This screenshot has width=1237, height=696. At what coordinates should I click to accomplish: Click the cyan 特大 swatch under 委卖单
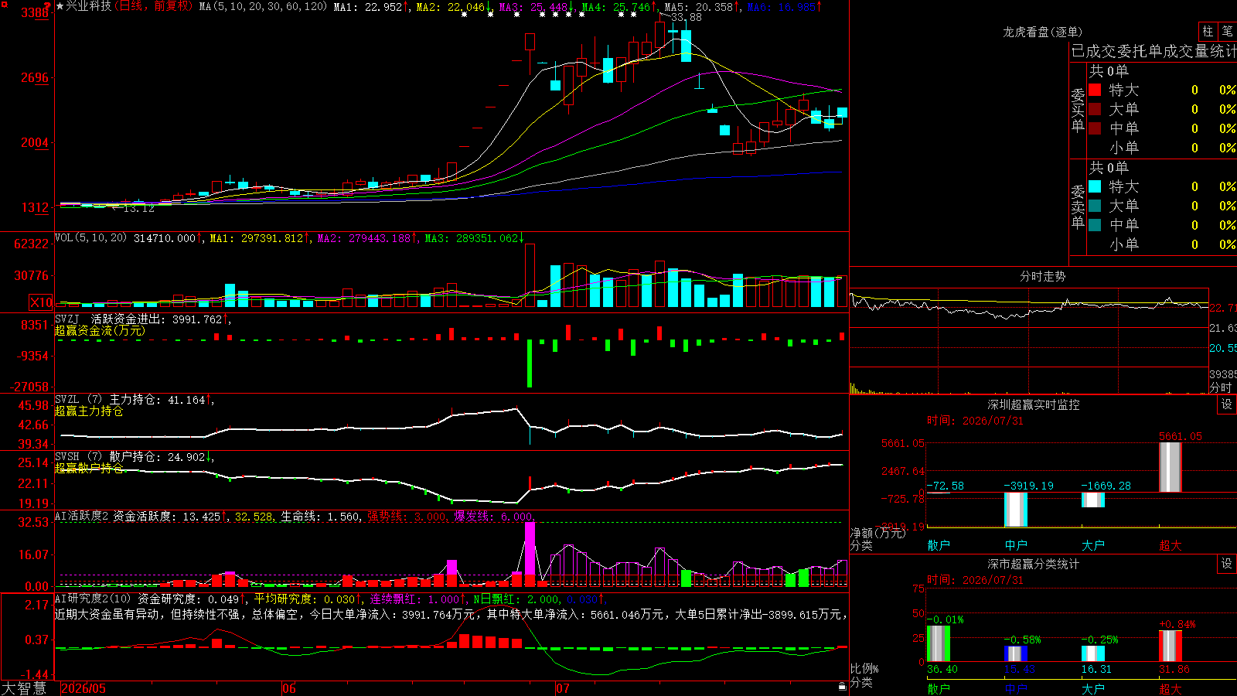coord(1095,186)
